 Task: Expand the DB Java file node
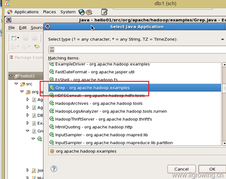[27, 115]
